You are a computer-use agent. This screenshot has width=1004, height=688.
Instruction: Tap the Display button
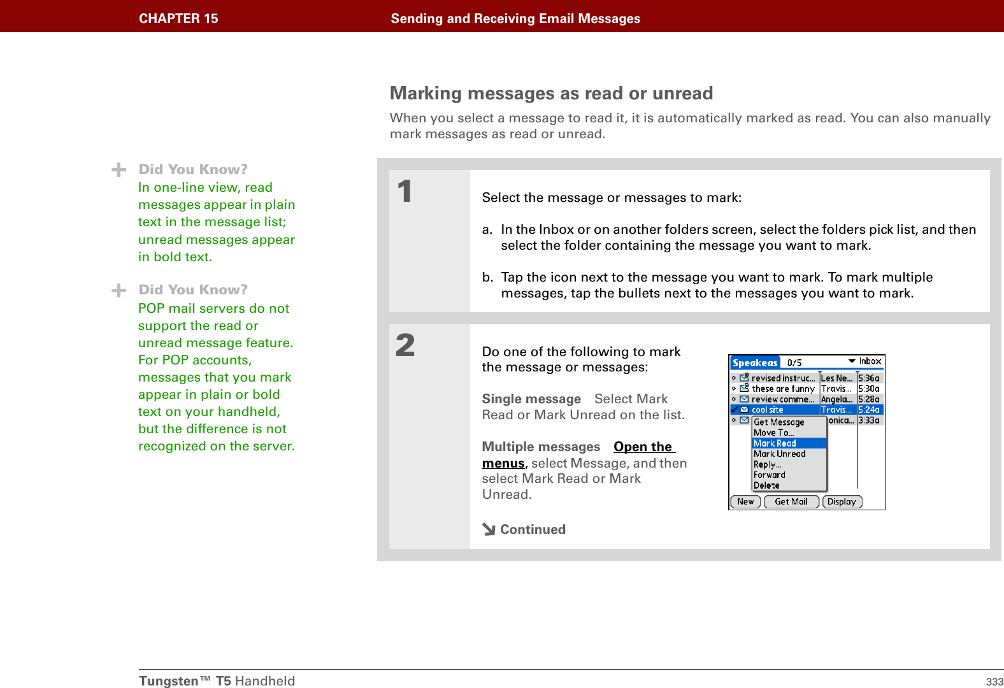click(842, 502)
